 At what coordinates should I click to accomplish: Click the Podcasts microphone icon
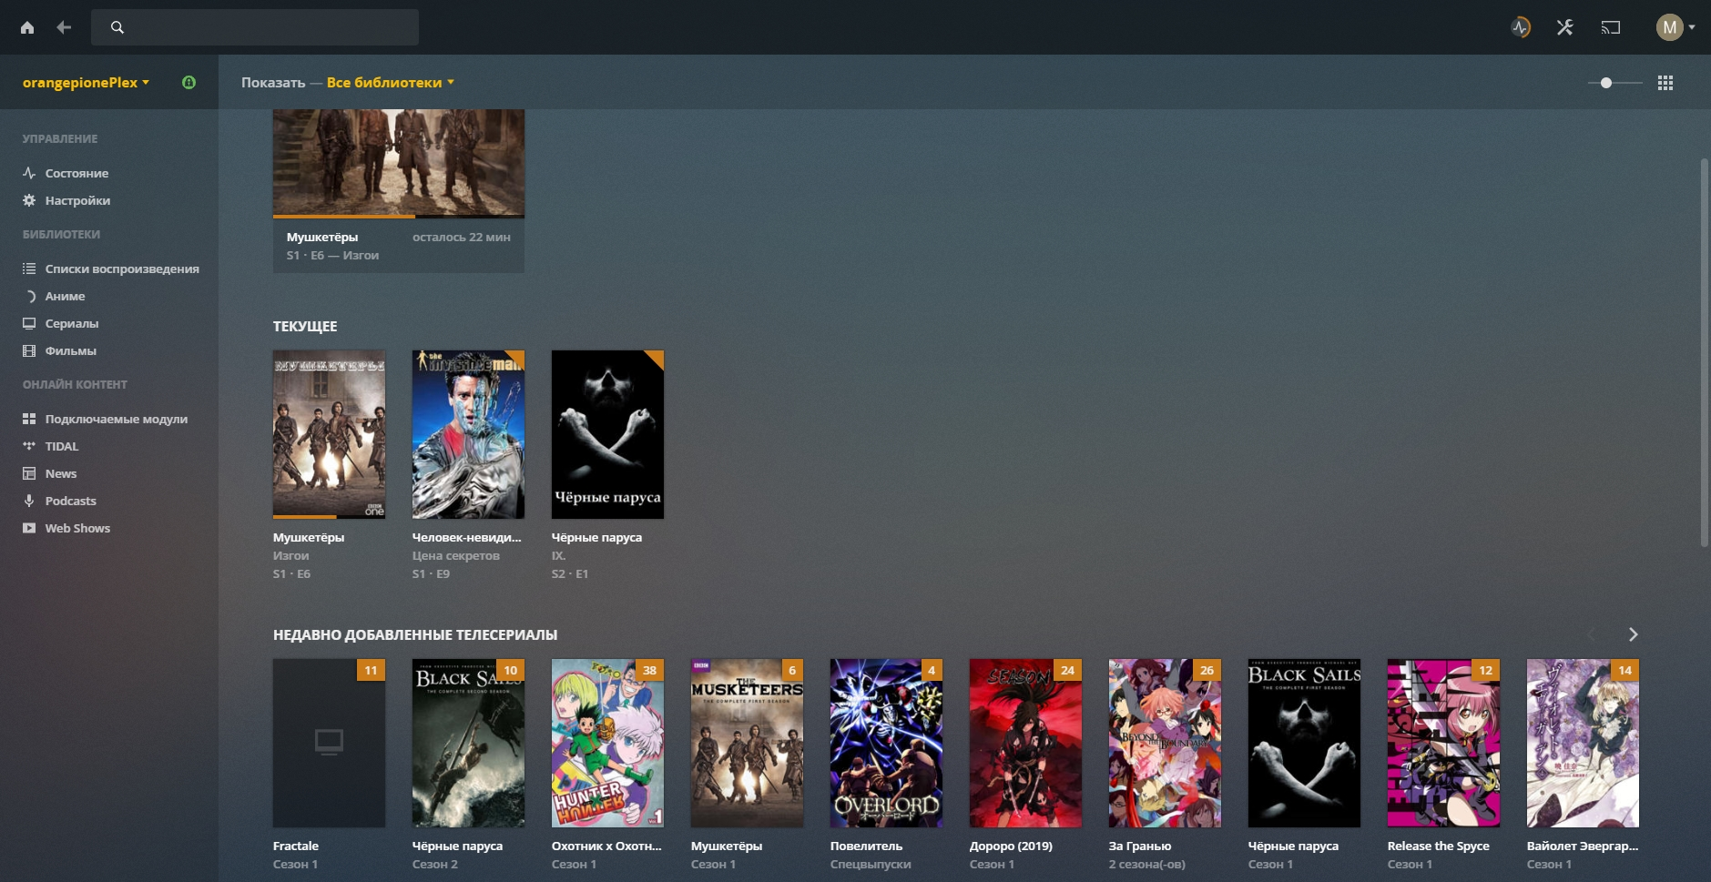[29, 501]
